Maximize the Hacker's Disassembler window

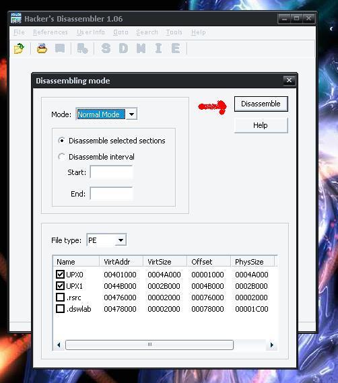(296, 19)
